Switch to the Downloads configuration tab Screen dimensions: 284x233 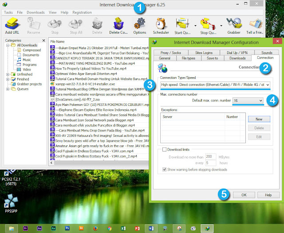pos(238,58)
